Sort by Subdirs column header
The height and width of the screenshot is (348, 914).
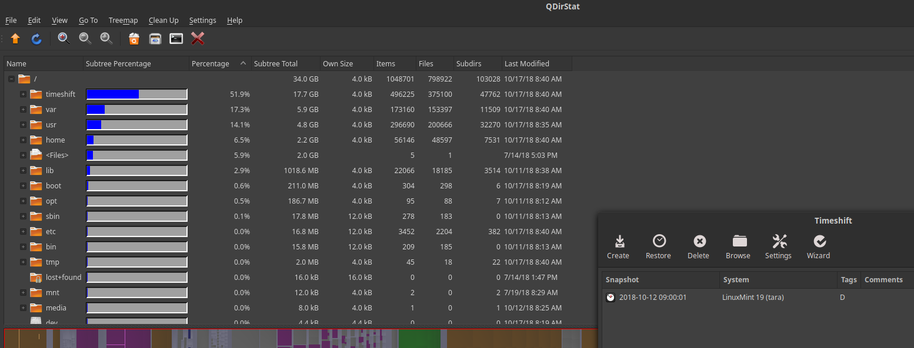point(478,63)
